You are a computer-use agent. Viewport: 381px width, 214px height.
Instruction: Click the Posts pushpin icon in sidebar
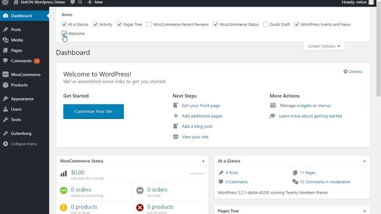[5, 29]
